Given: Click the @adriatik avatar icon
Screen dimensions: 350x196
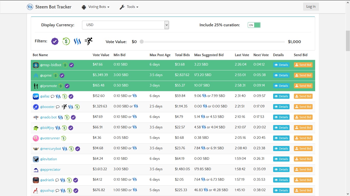Looking at the screenshot, I should pyautogui.click(x=36, y=180).
